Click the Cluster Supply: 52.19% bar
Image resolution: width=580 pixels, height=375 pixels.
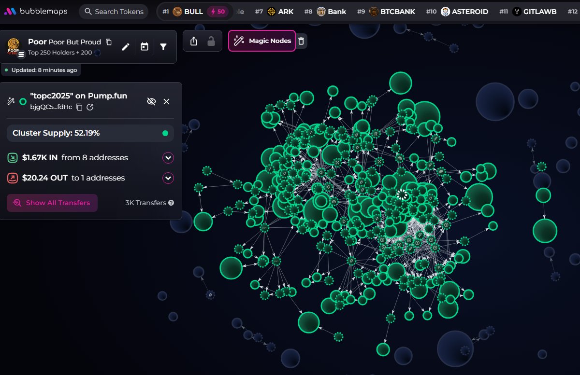tap(90, 133)
